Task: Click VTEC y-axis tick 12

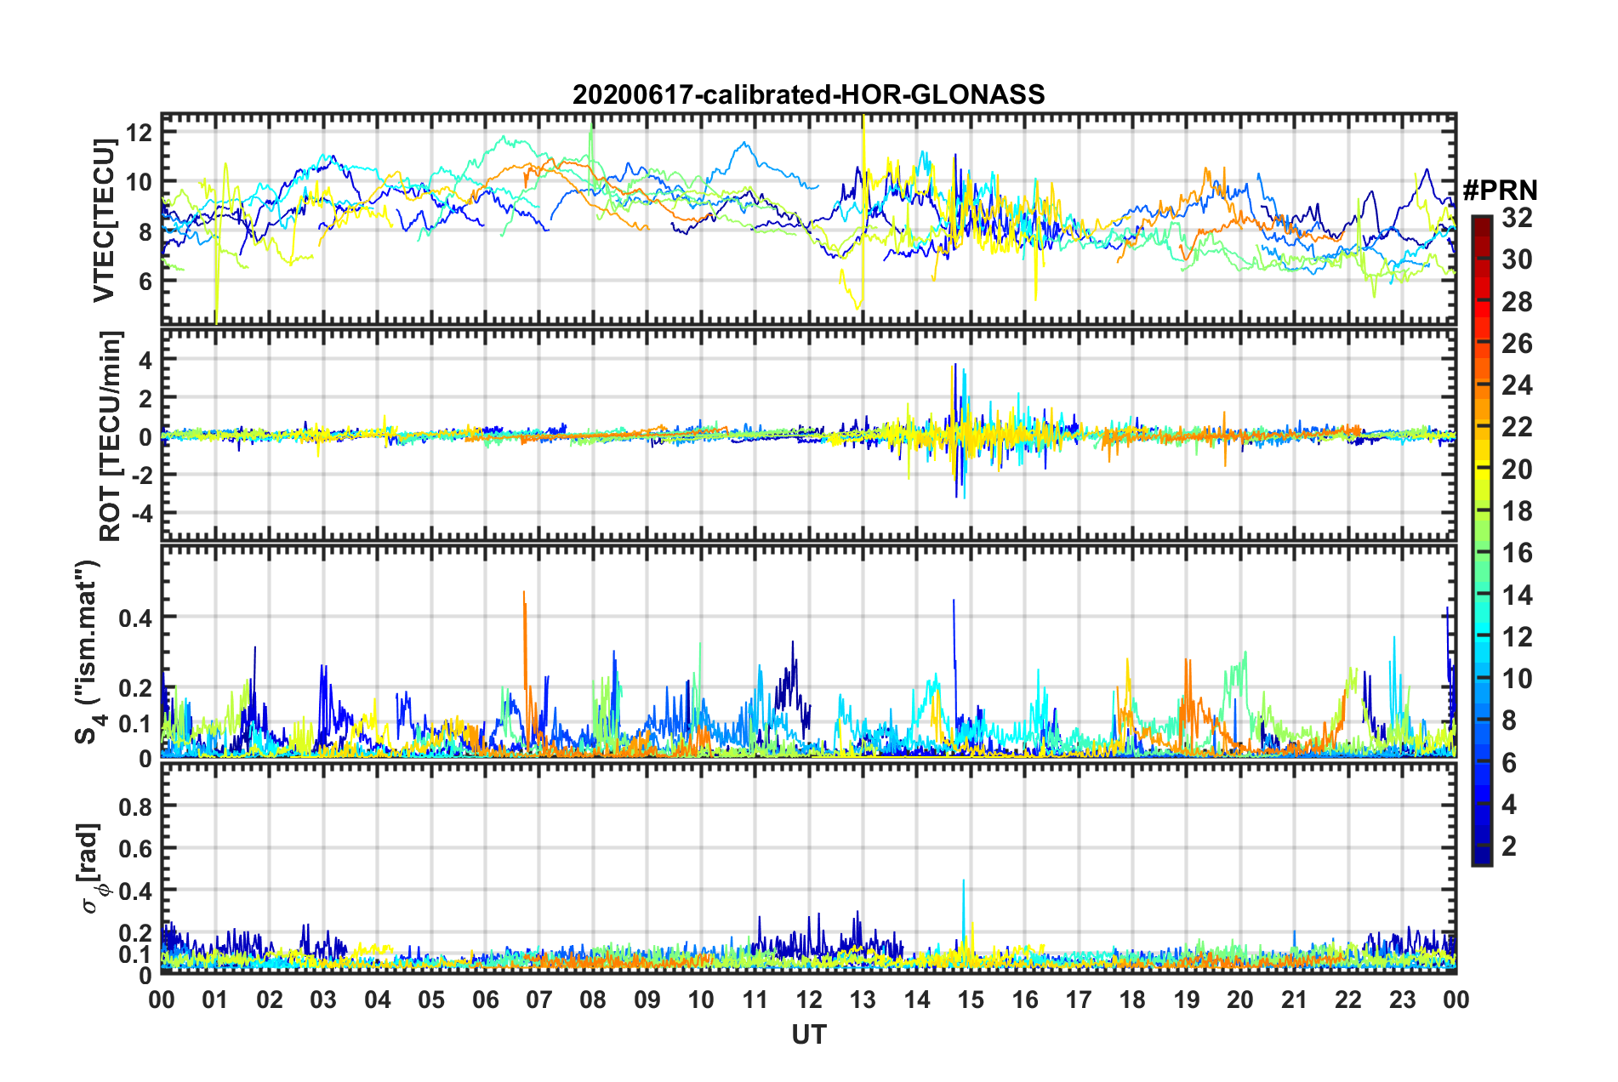Action: pos(139,133)
